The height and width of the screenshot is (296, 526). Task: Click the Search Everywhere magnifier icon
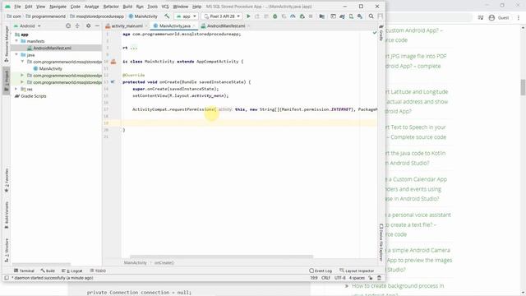pos(371,16)
